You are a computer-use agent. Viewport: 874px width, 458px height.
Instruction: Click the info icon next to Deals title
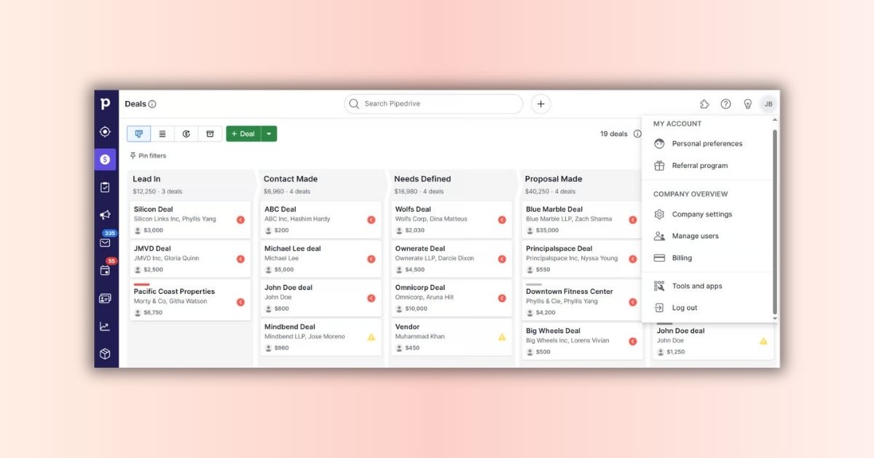(x=152, y=104)
